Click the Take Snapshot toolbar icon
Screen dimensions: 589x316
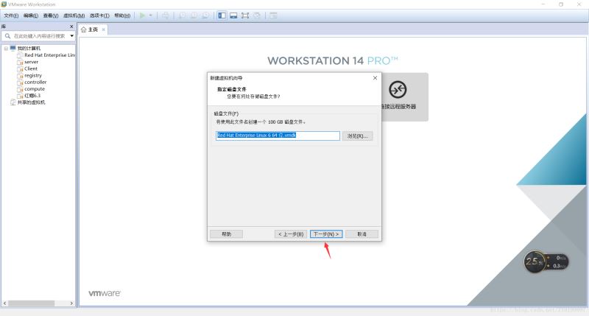point(182,15)
